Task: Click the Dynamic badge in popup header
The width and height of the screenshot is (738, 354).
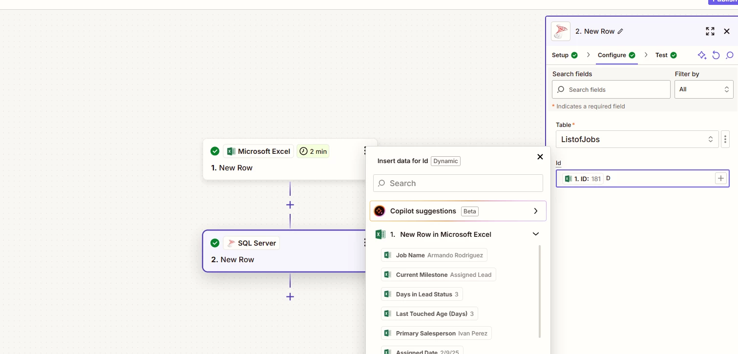Action: point(445,161)
